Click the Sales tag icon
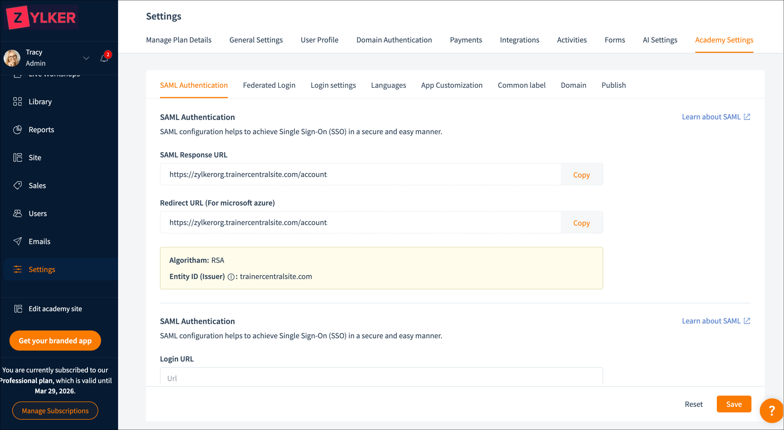Image resolution: width=784 pixels, height=430 pixels. (18, 185)
